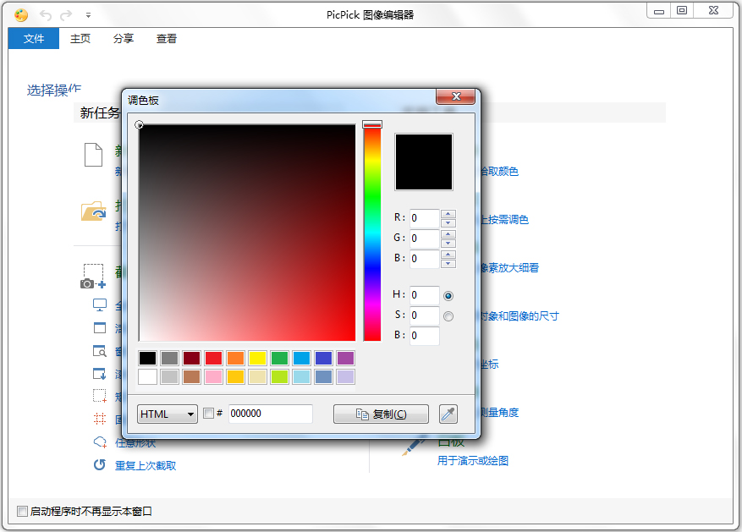742x532 pixels.
Task: Toggle the # prefix checkbox
Action: click(x=209, y=414)
